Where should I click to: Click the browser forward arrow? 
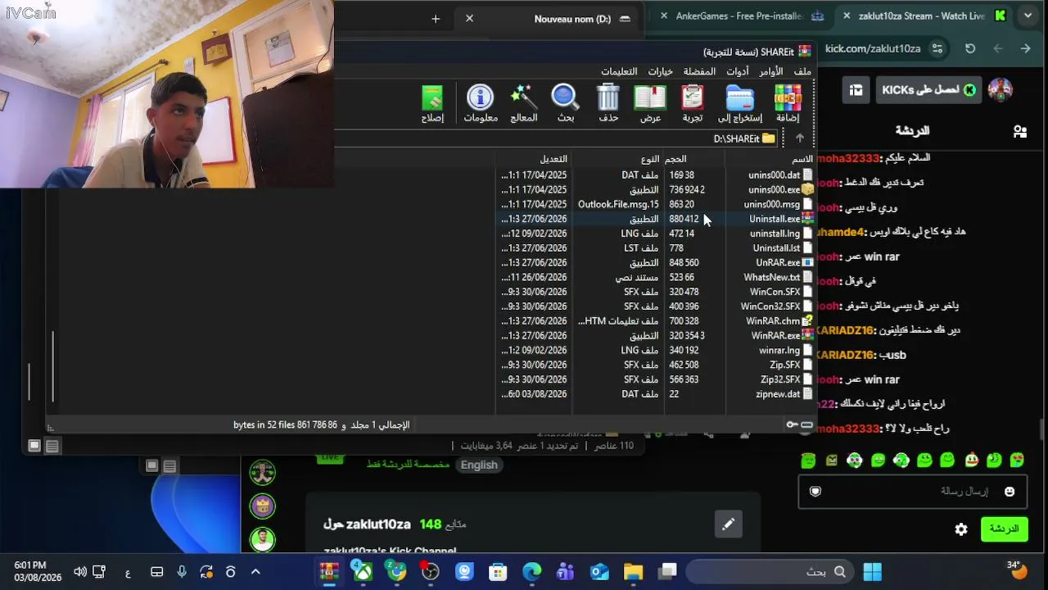tap(1025, 48)
